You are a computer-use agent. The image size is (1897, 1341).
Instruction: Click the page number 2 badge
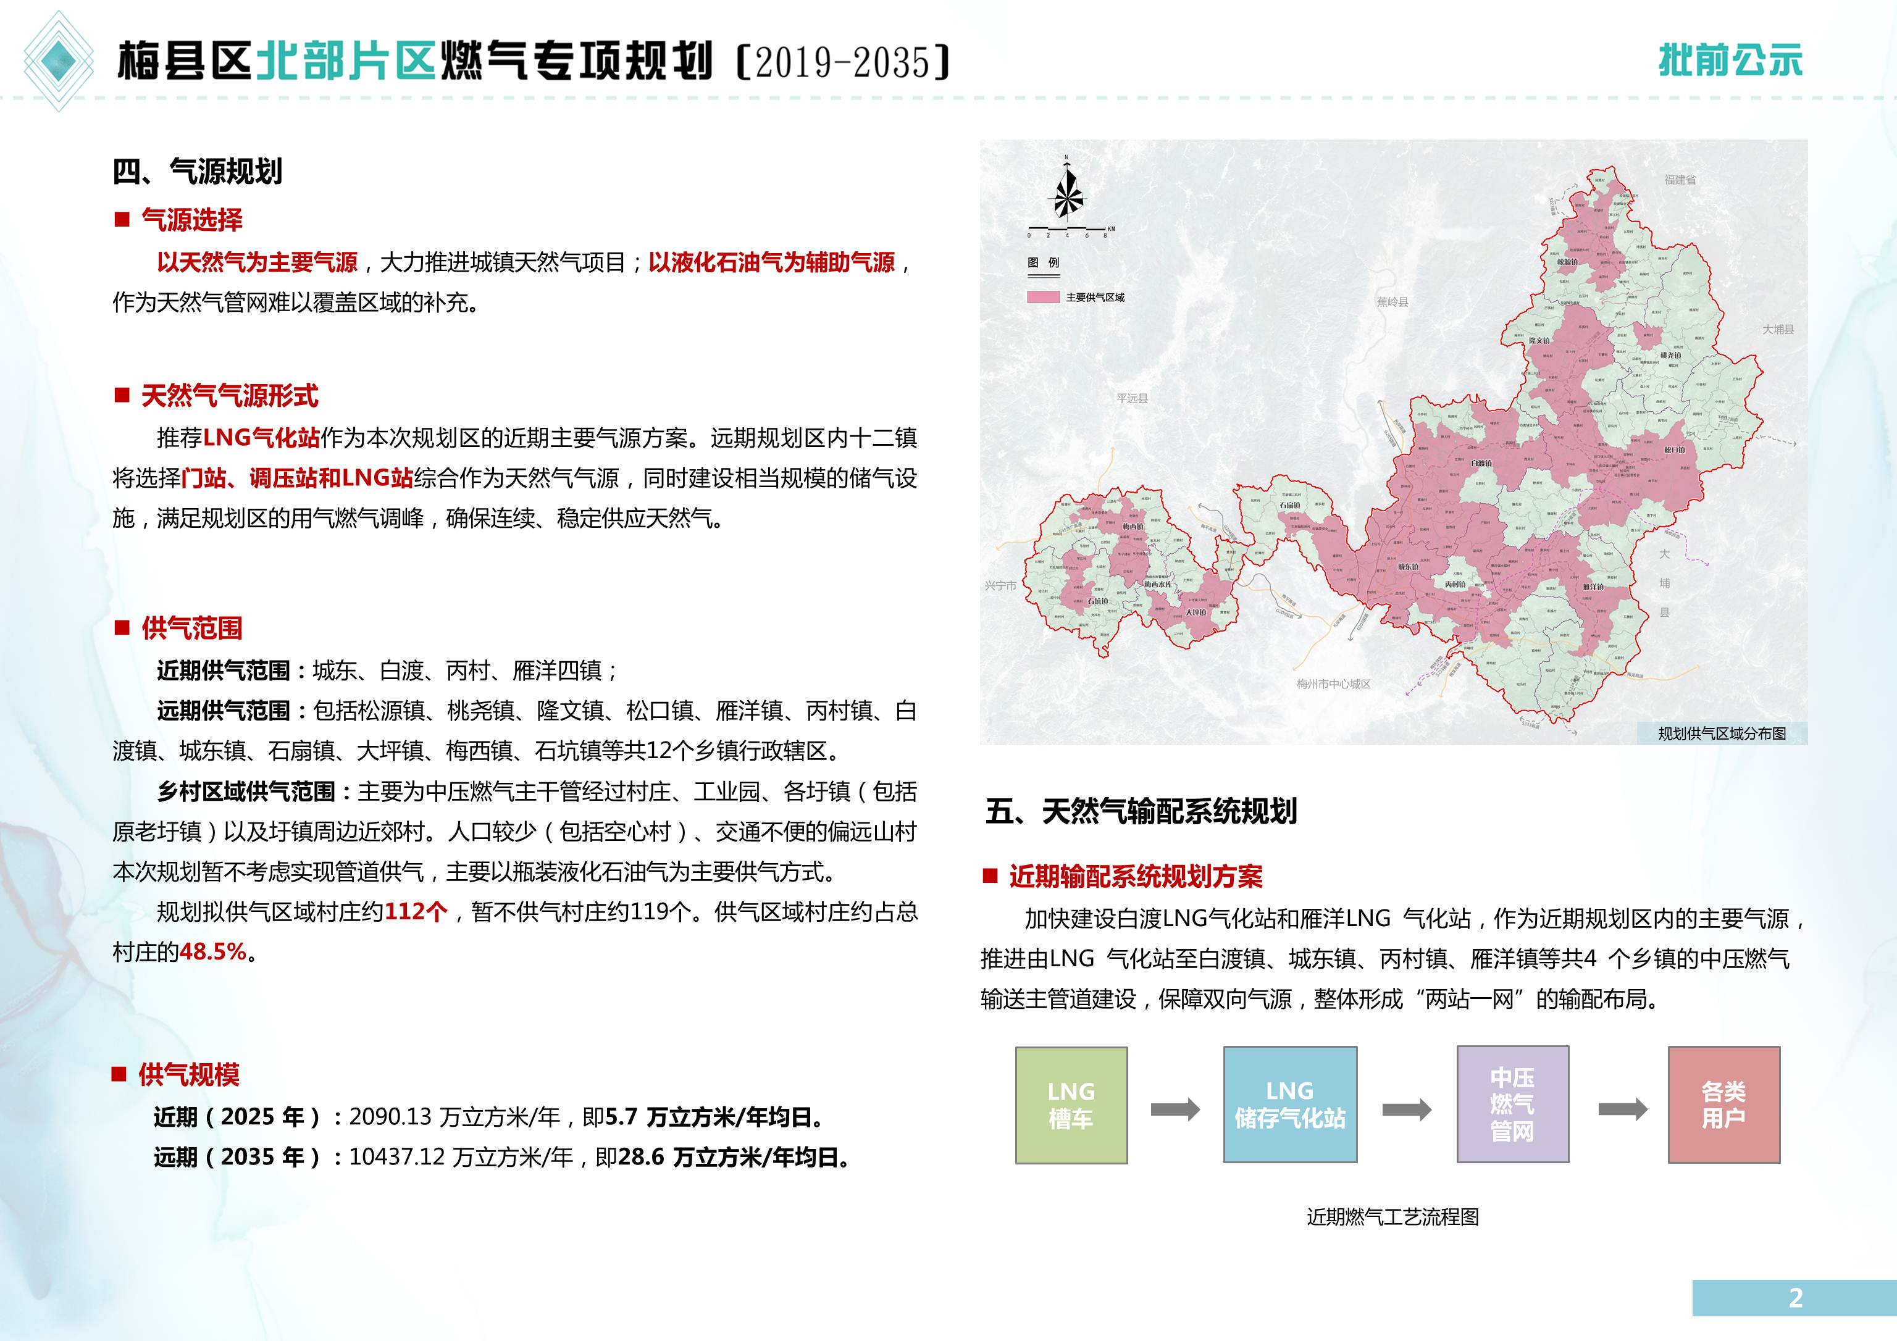[1794, 1298]
